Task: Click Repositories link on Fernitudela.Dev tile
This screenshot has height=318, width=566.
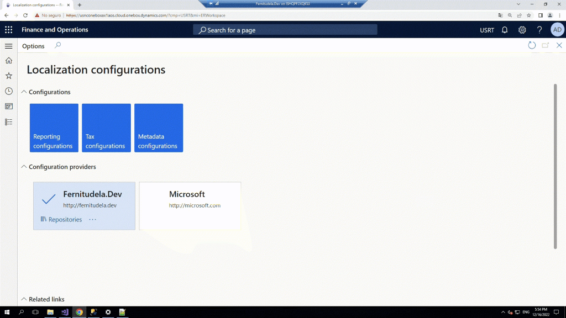Action: [x=65, y=220]
